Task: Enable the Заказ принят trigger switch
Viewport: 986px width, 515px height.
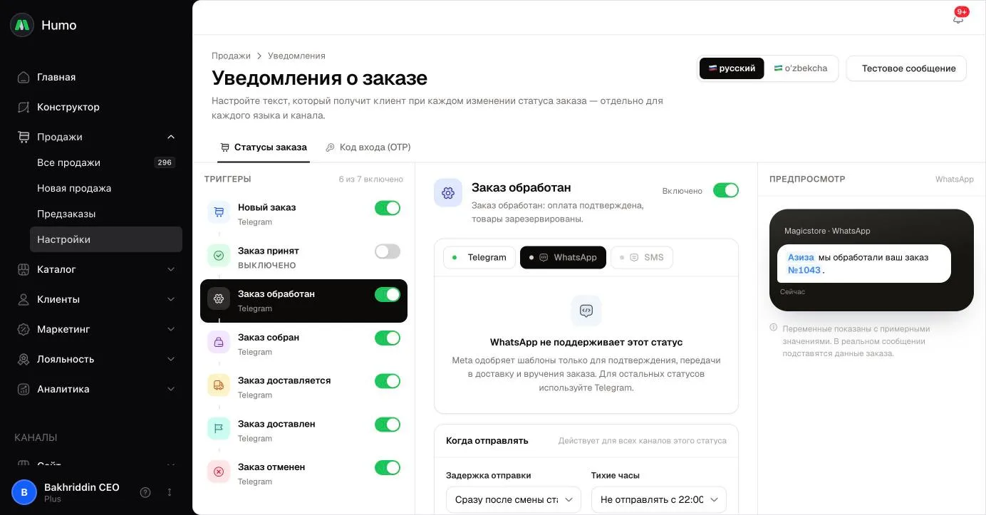Action: (x=388, y=251)
